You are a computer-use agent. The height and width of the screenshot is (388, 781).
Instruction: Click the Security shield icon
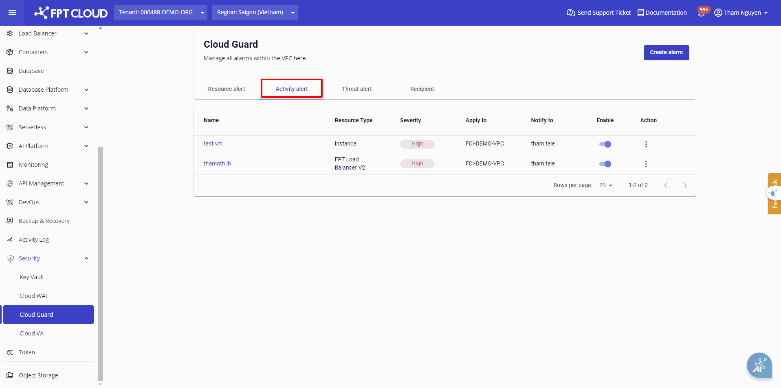(x=11, y=258)
